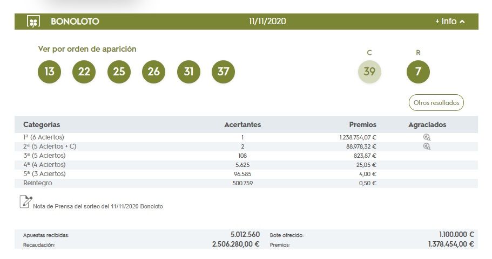Click Premios total 1.378.454,00 €
The height and width of the screenshot is (259, 492).
[451, 244]
